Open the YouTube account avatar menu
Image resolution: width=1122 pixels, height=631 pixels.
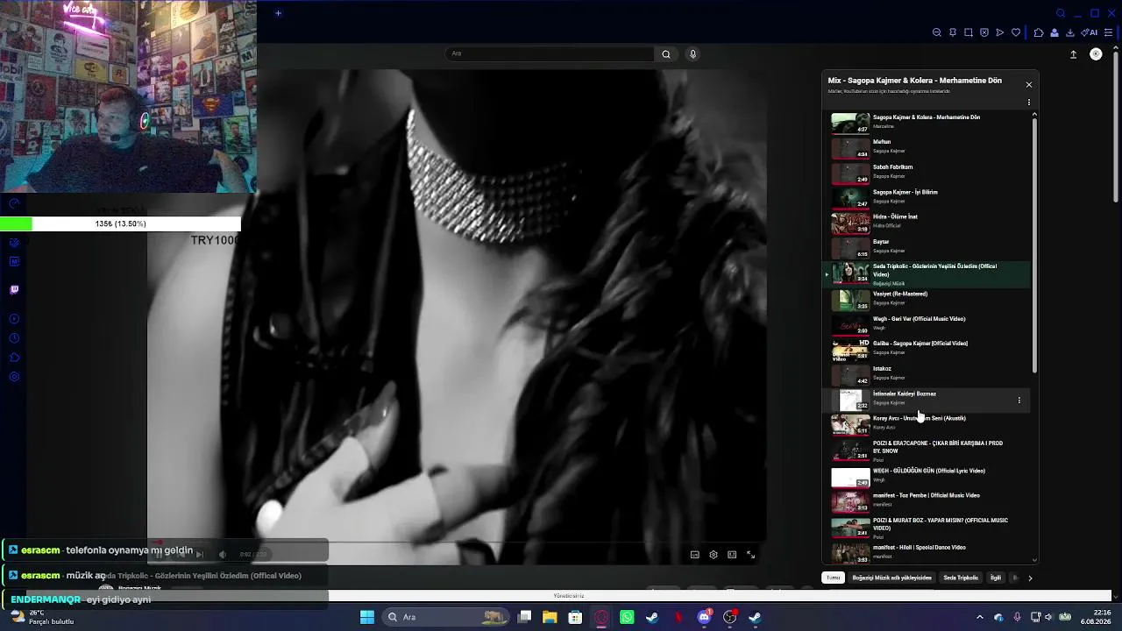1096,54
